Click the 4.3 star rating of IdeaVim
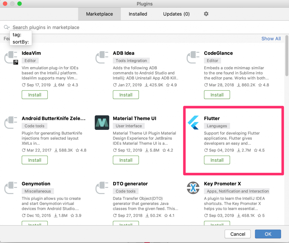This screenshot has width=289, height=243. pos(73,85)
